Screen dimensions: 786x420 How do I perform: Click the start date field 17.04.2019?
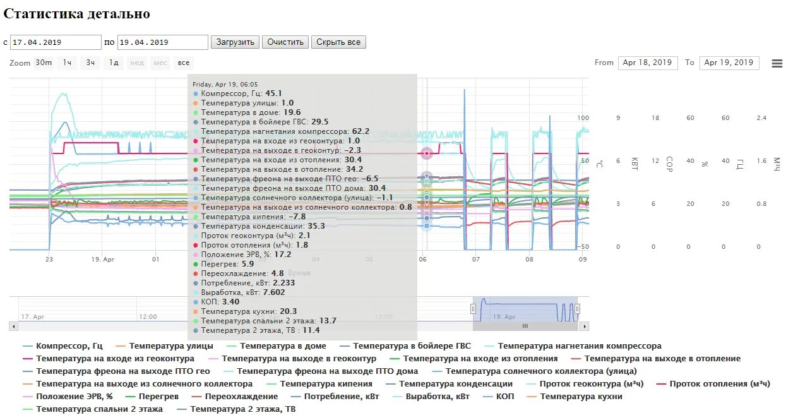pyautogui.click(x=56, y=42)
